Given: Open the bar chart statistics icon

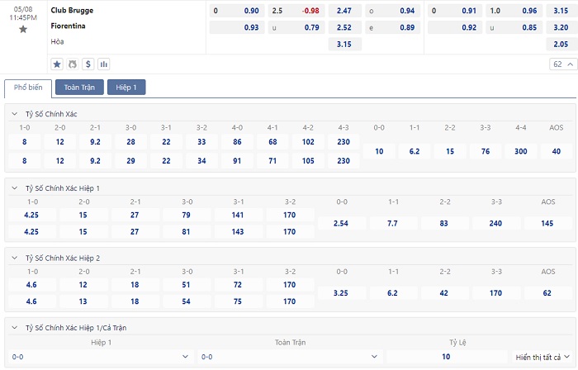Looking at the screenshot, I should (104, 64).
